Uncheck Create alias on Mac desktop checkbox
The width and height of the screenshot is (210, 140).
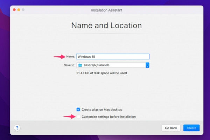point(78,110)
